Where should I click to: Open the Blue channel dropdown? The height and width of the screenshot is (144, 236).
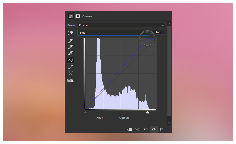click(x=113, y=33)
